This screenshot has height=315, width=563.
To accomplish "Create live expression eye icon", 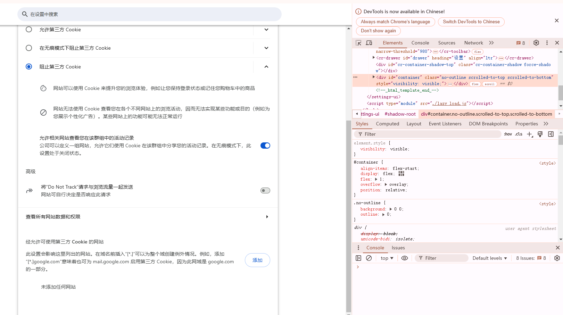I will click(405, 258).
